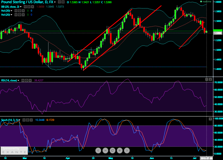The width and height of the screenshot is (223, 160).
Task: Toggle eye icon of second Vol (20)
Action: 16,15
